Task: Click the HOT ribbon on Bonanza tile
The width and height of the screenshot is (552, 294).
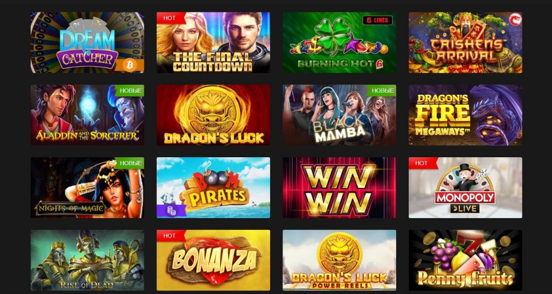Action: (169, 236)
